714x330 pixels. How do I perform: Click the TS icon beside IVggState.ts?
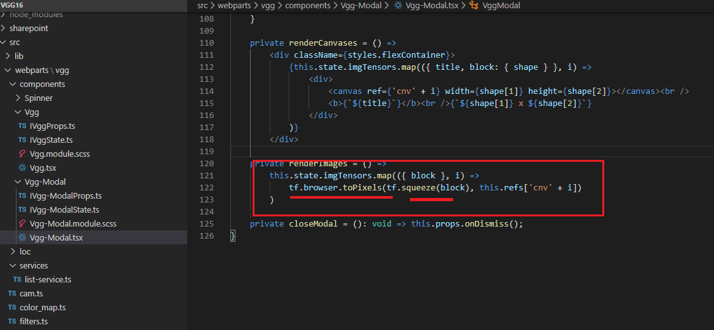click(x=22, y=140)
